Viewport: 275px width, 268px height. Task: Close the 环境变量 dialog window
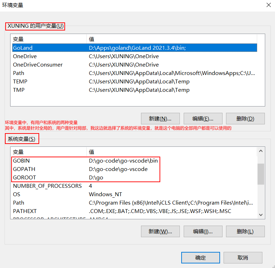tap(268, 5)
